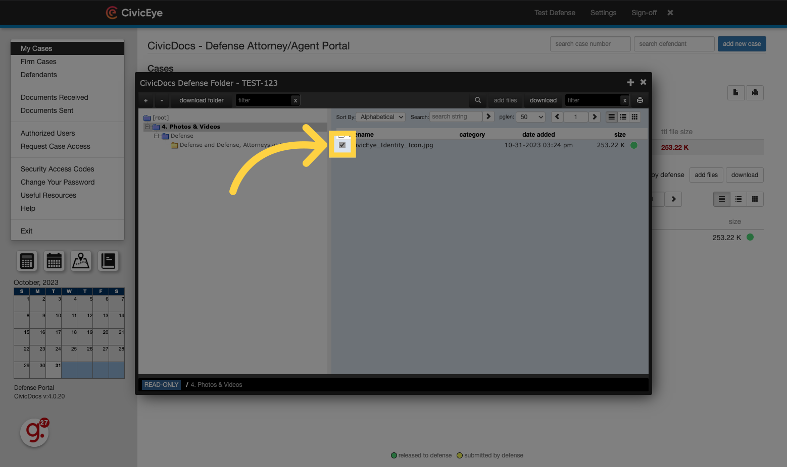Screen dimensions: 787x467
Task: Switch file list to compact list view
Action: pyautogui.click(x=623, y=117)
